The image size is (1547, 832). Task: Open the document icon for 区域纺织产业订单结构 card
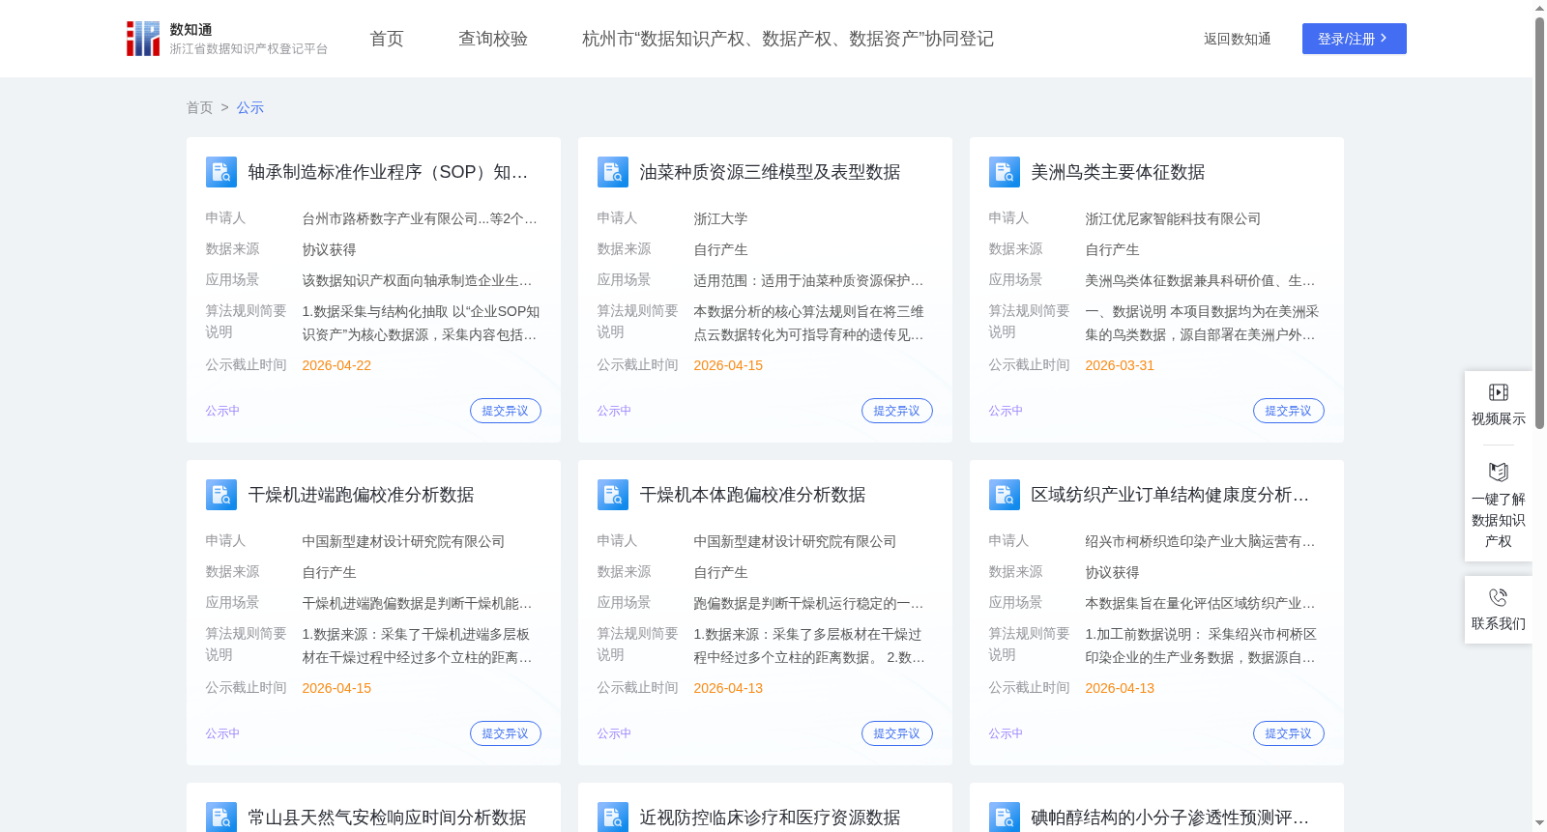pyautogui.click(x=1005, y=495)
